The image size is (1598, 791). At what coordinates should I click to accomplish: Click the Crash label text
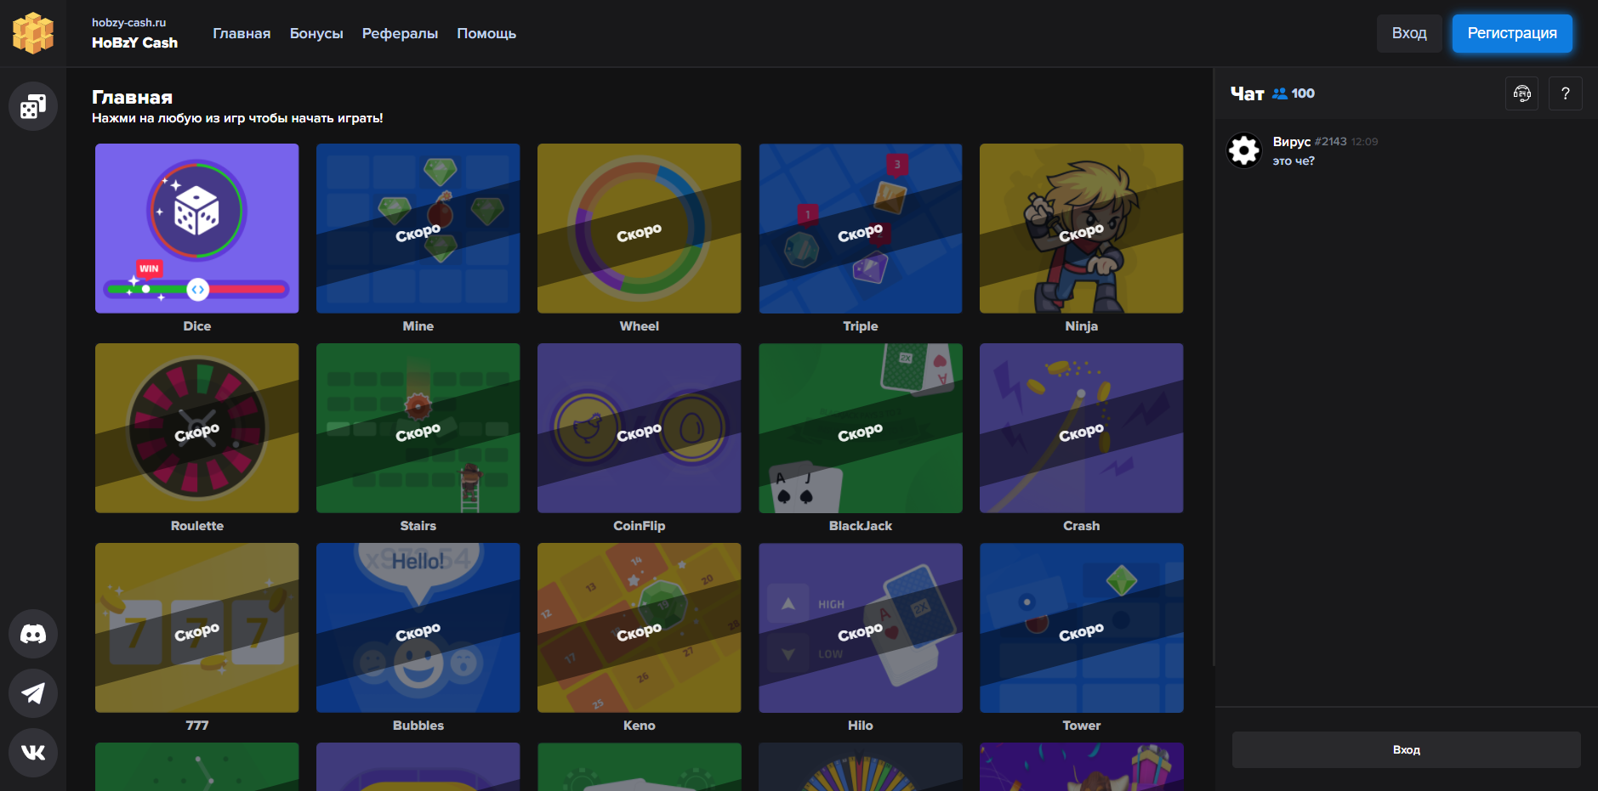click(1082, 526)
